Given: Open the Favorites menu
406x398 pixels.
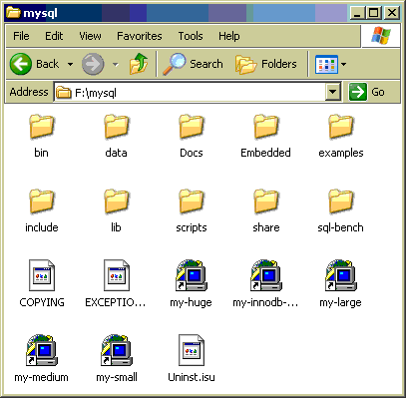Looking at the screenshot, I should point(140,36).
